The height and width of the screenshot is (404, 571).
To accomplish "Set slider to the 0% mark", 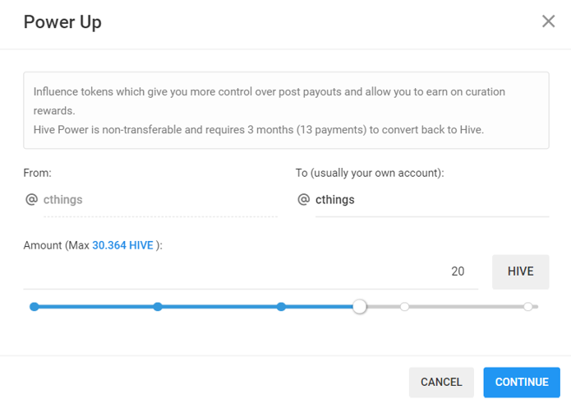I will [x=35, y=307].
